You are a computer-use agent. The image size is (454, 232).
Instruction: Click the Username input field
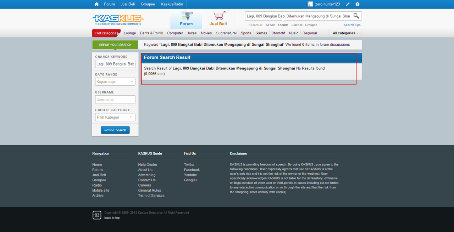115,100
